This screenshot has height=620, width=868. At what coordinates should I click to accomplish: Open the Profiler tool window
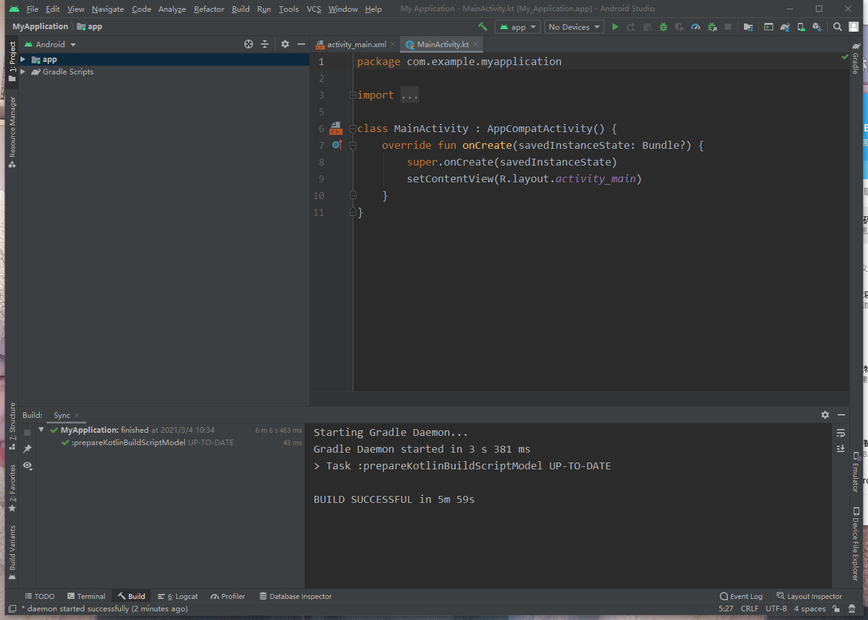click(228, 596)
